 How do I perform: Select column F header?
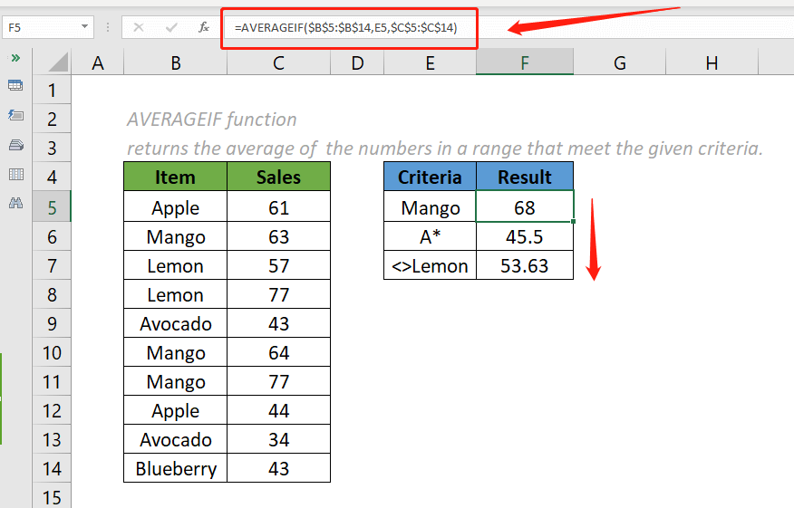(525, 62)
